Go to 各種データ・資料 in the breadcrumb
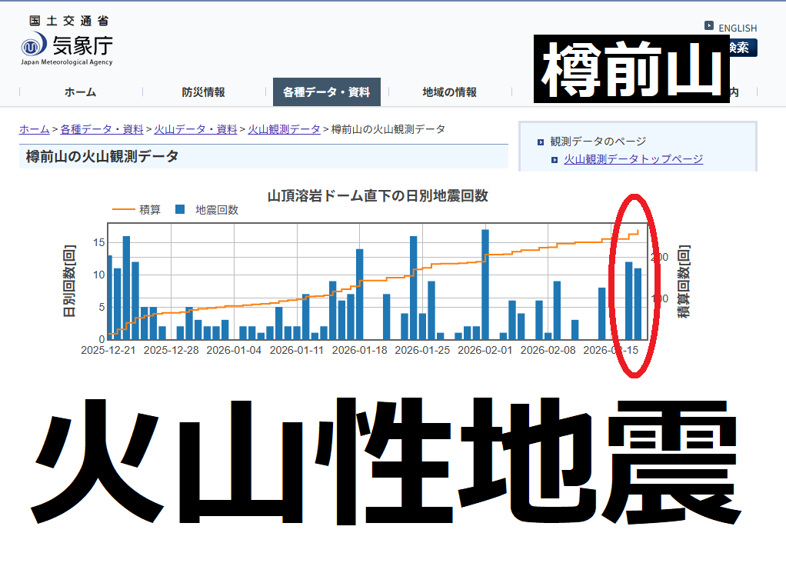This screenshot has width=786, height=563. [102, 129]
